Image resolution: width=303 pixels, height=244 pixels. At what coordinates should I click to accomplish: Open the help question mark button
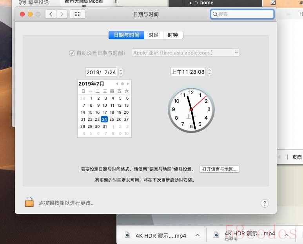click(x=265, y=203)
